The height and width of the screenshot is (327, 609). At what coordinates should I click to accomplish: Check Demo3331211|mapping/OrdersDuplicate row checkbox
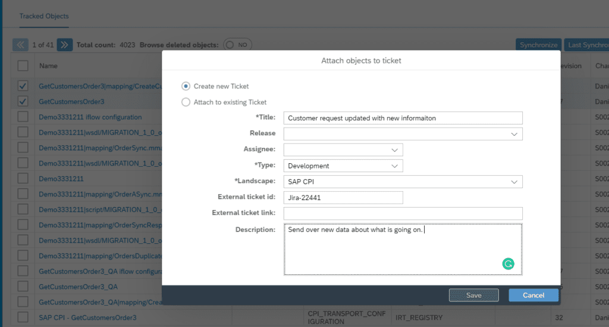[x=23, y=256]
